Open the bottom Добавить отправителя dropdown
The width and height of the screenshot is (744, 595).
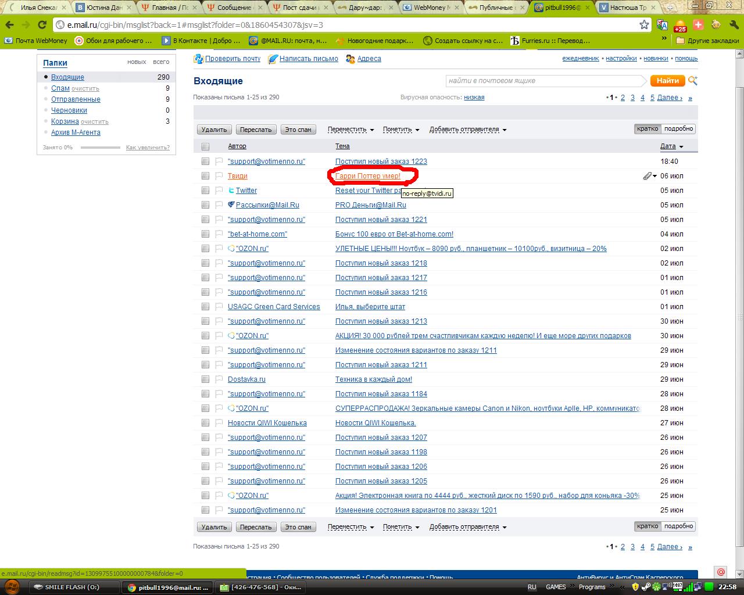(468, 527)
